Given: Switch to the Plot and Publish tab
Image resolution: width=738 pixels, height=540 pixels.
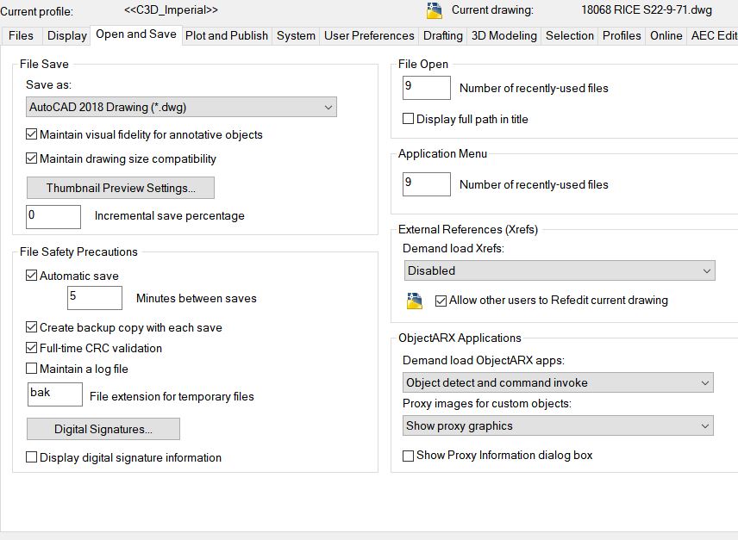Looking at the screenshot, I should pos(227,35).
